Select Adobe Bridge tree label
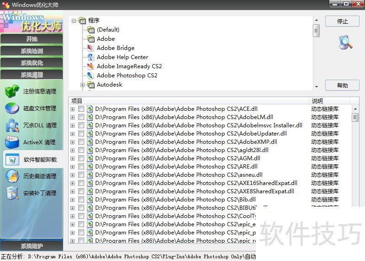The height and width of the screenshot is (261, 365). [x=116, y=48]
